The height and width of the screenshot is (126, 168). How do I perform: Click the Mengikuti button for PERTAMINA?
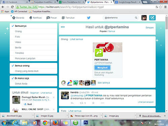pyautogui.click(x=102, y=68)
